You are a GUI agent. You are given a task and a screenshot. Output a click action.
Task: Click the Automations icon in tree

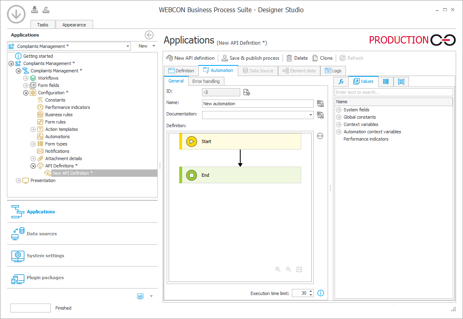40,137
